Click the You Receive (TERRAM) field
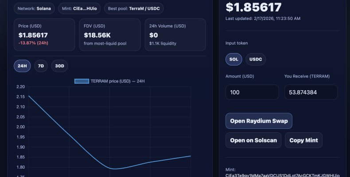Viewport: 350px width, 177px height. (311, 92)
